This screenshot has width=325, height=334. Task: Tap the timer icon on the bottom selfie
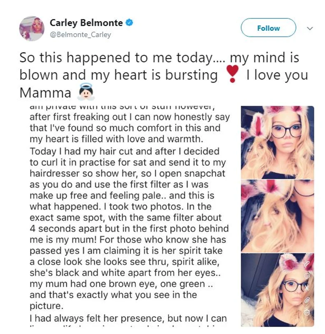tap(307, 313)
